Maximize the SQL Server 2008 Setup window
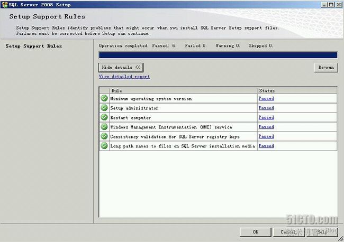 pyautogui.click(x=331, y=5)
